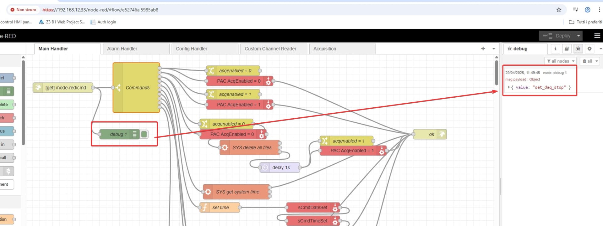This screenshot has height=226, width=603.
Task: Select the SYS get system time node
Action: tap(236, 192)
